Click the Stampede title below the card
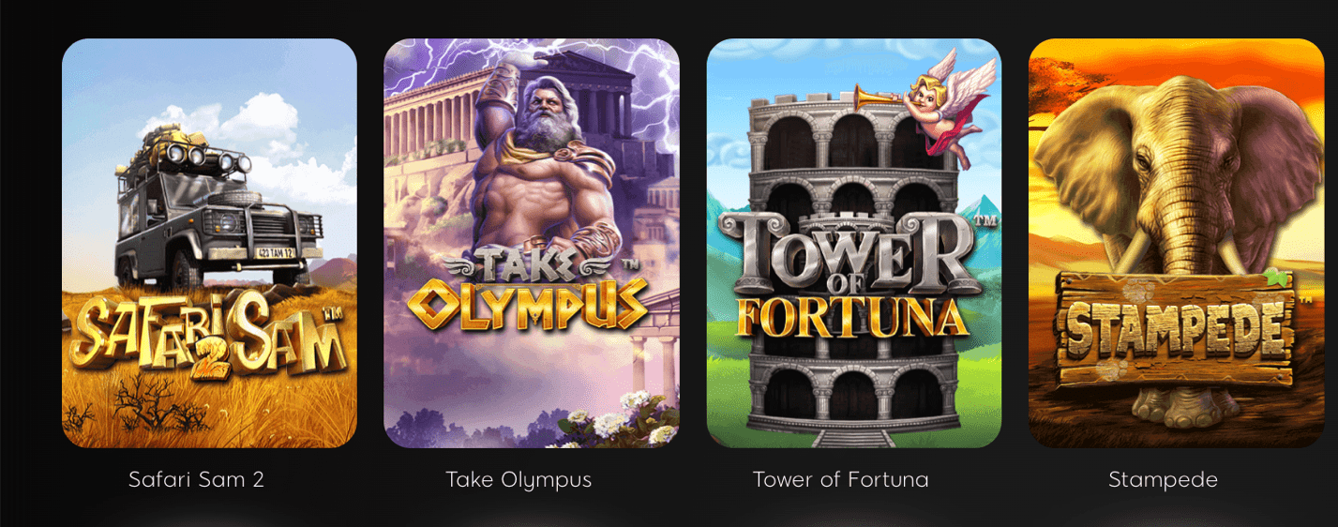The height and width of the screenshot is (527, 1338). (x=1163, y=480)
